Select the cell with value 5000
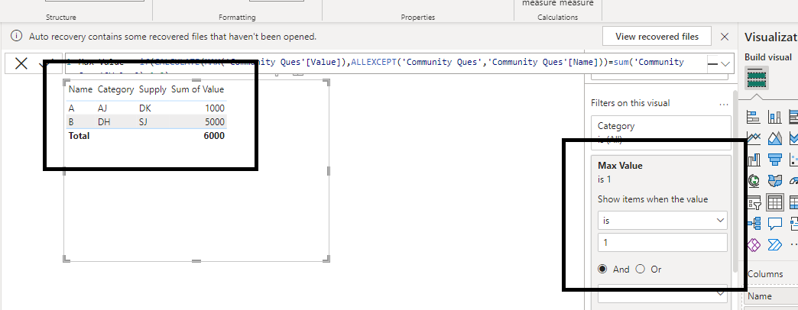The width and height of the screenshot is (798, 310). 215,122
